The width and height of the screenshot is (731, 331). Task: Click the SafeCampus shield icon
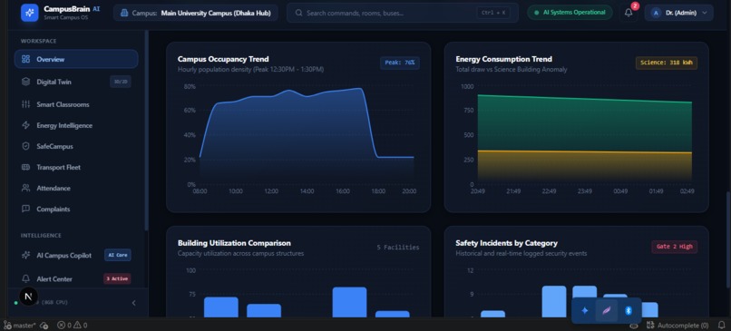(x=26, y=146)
